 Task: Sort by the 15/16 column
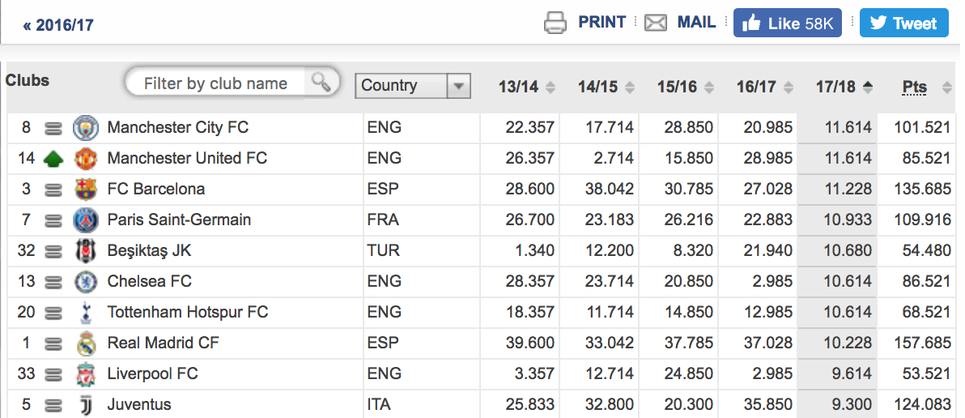pyautogui.click(x=686, y=87)
